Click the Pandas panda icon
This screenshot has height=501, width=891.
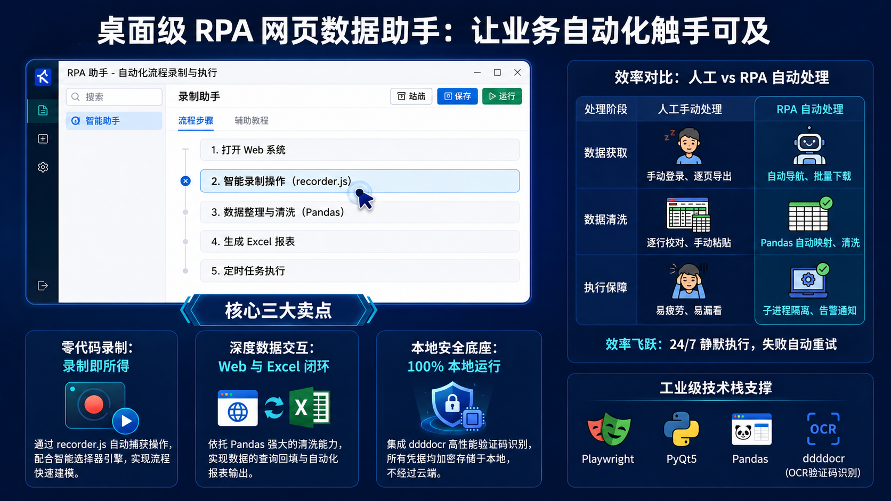[751, 429]
